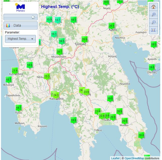This screenshot has width=162, height=160.
Task: Collapse the panel using the left arrow
Action: 33,17
